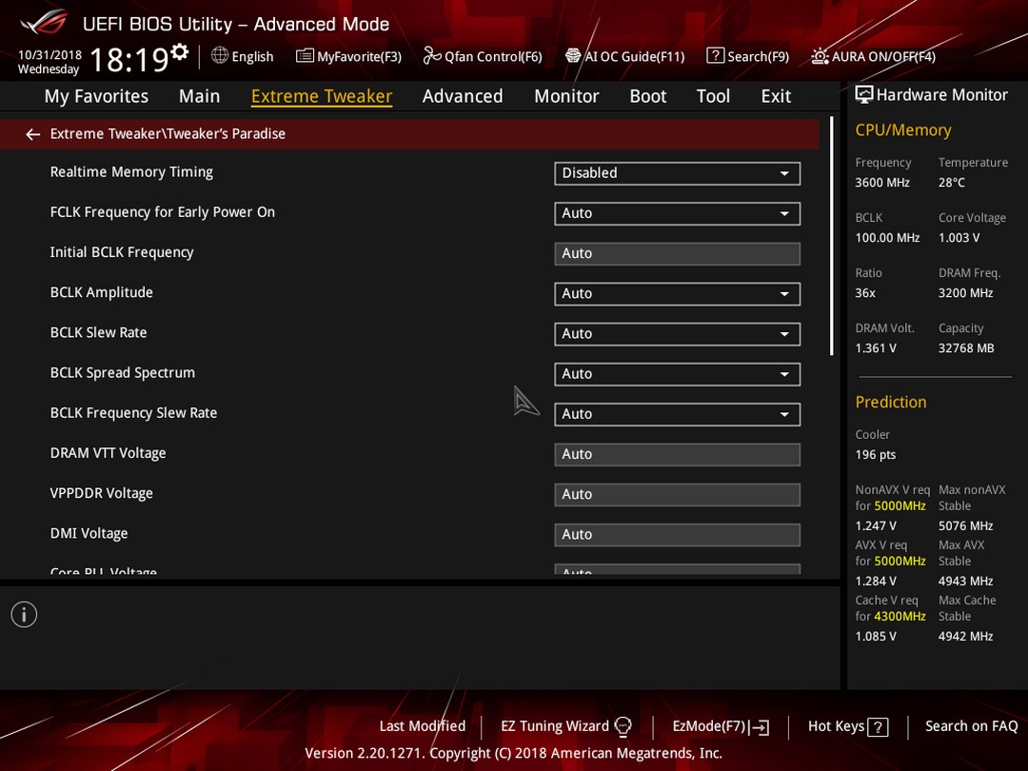Open BCLK Amplitude dropdown
1028x771 pixels.
677,293
